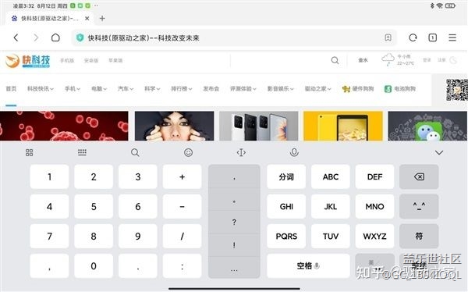468x292 pixels.
Task: Bookmark this page with the bookmark icon
Action: (x=388, y=37)
